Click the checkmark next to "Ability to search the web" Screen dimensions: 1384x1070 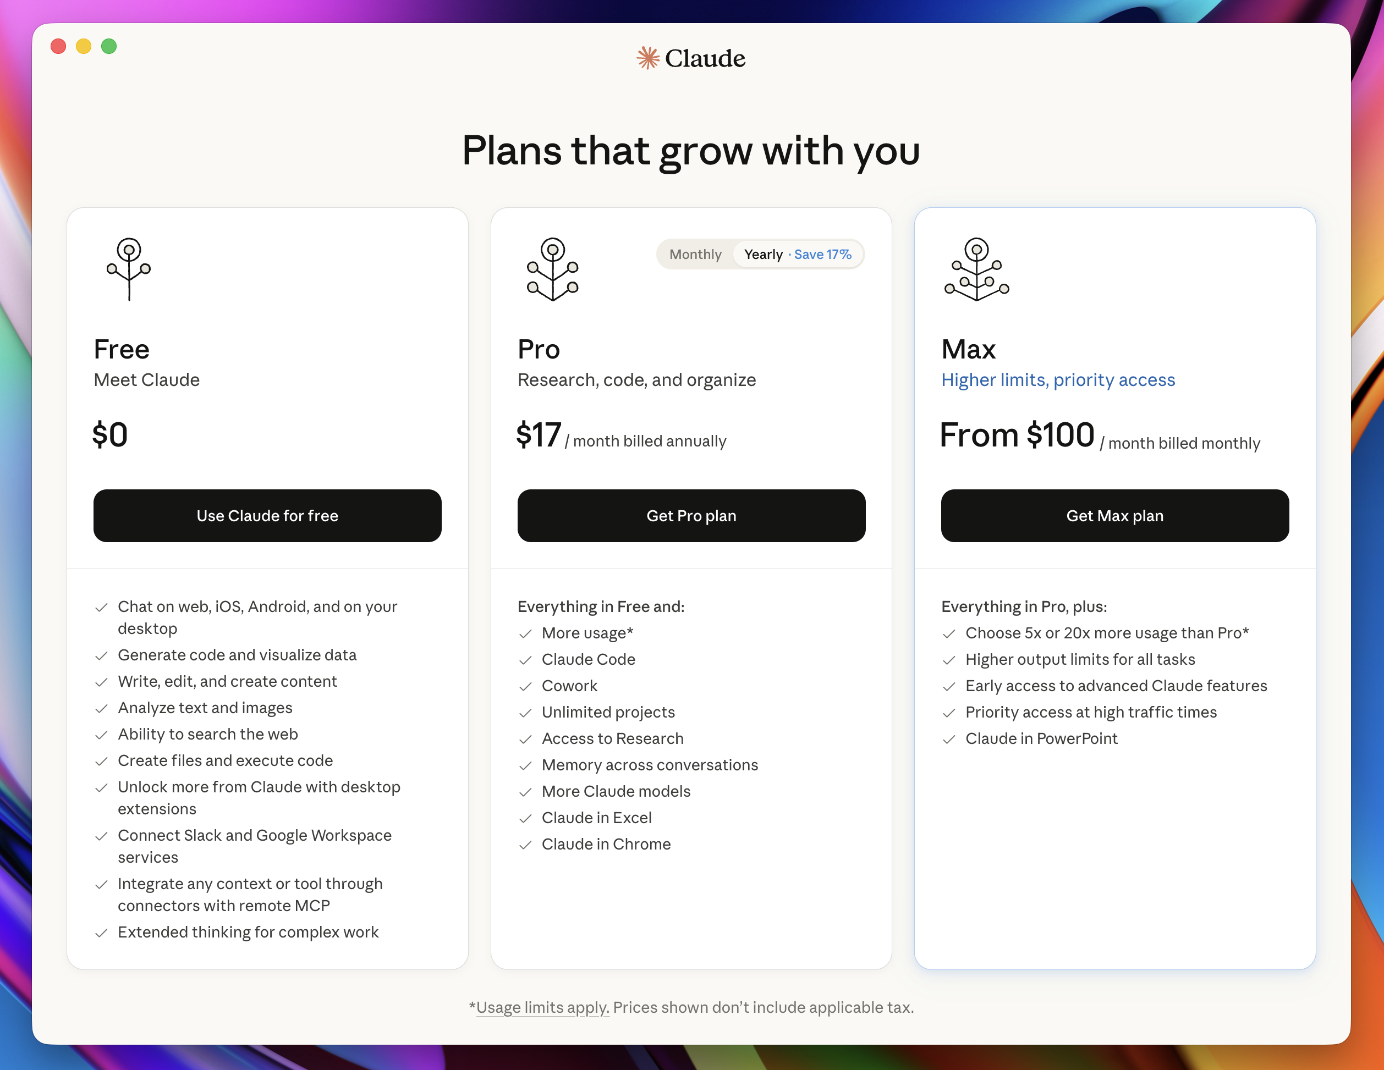click(102, 735)
